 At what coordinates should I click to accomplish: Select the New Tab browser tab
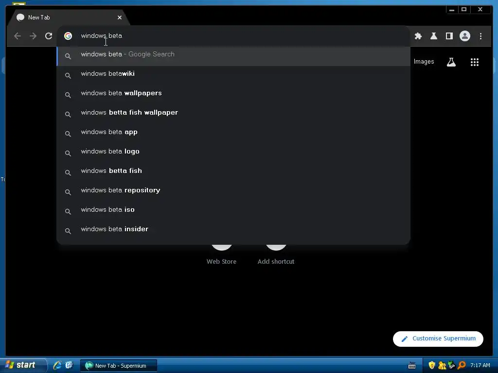pyautogui.click(x=68, y=17)
